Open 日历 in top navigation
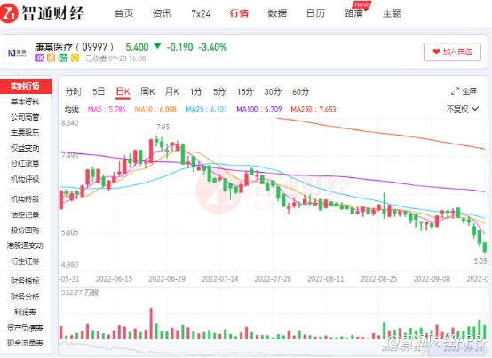492x358 pixels. point(315,13)
